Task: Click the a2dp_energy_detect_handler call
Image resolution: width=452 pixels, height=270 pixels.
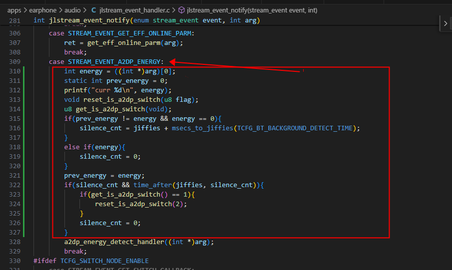Action: [x=114, y=242]
